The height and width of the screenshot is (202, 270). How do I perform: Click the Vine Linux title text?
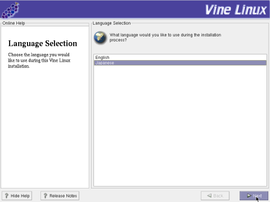coord(236,10)
